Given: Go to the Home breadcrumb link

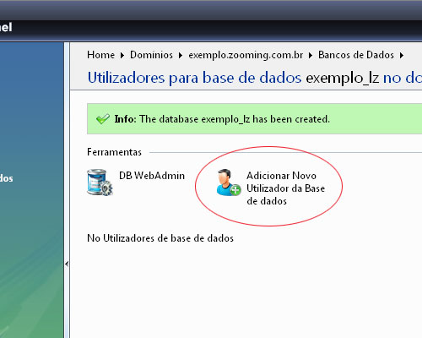Looking at the screenshot, I should tap(100, 55).
